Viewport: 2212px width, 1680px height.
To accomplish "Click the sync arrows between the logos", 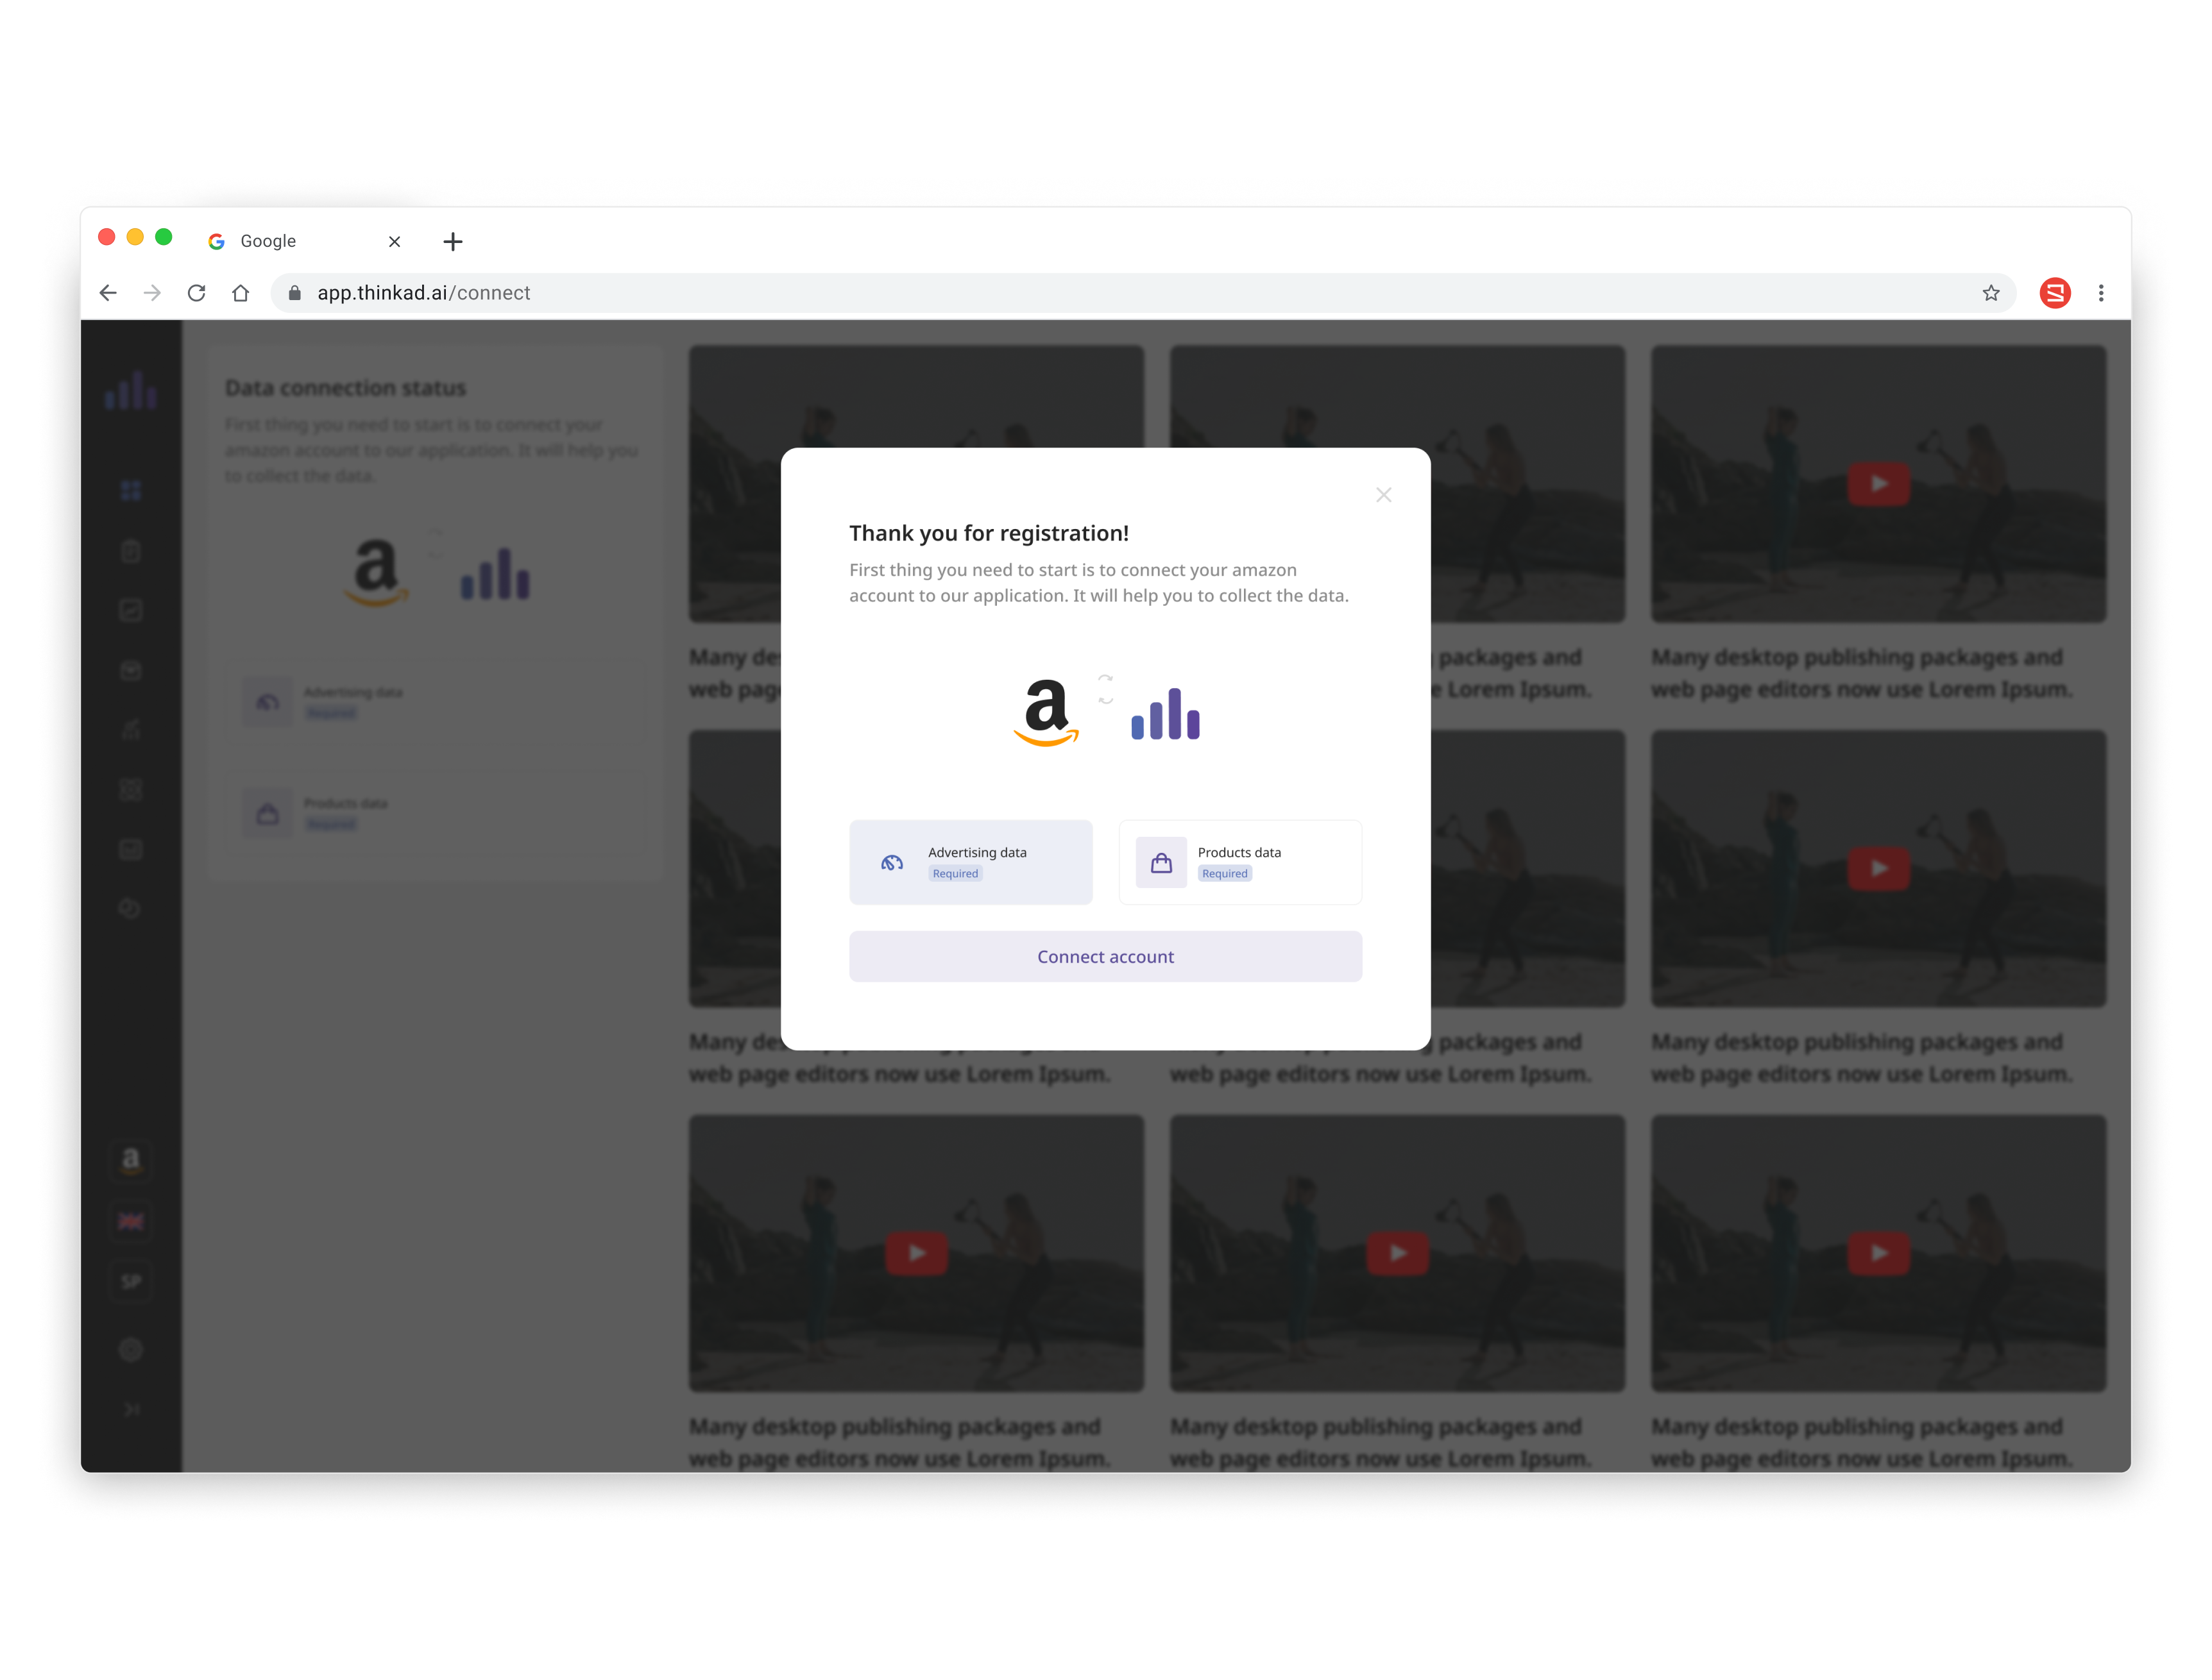I will point(1105,689).
